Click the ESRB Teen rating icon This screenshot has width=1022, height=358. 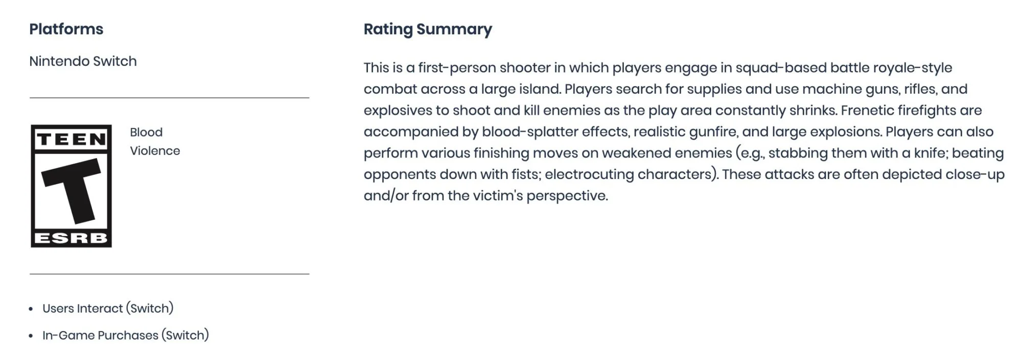71,186
